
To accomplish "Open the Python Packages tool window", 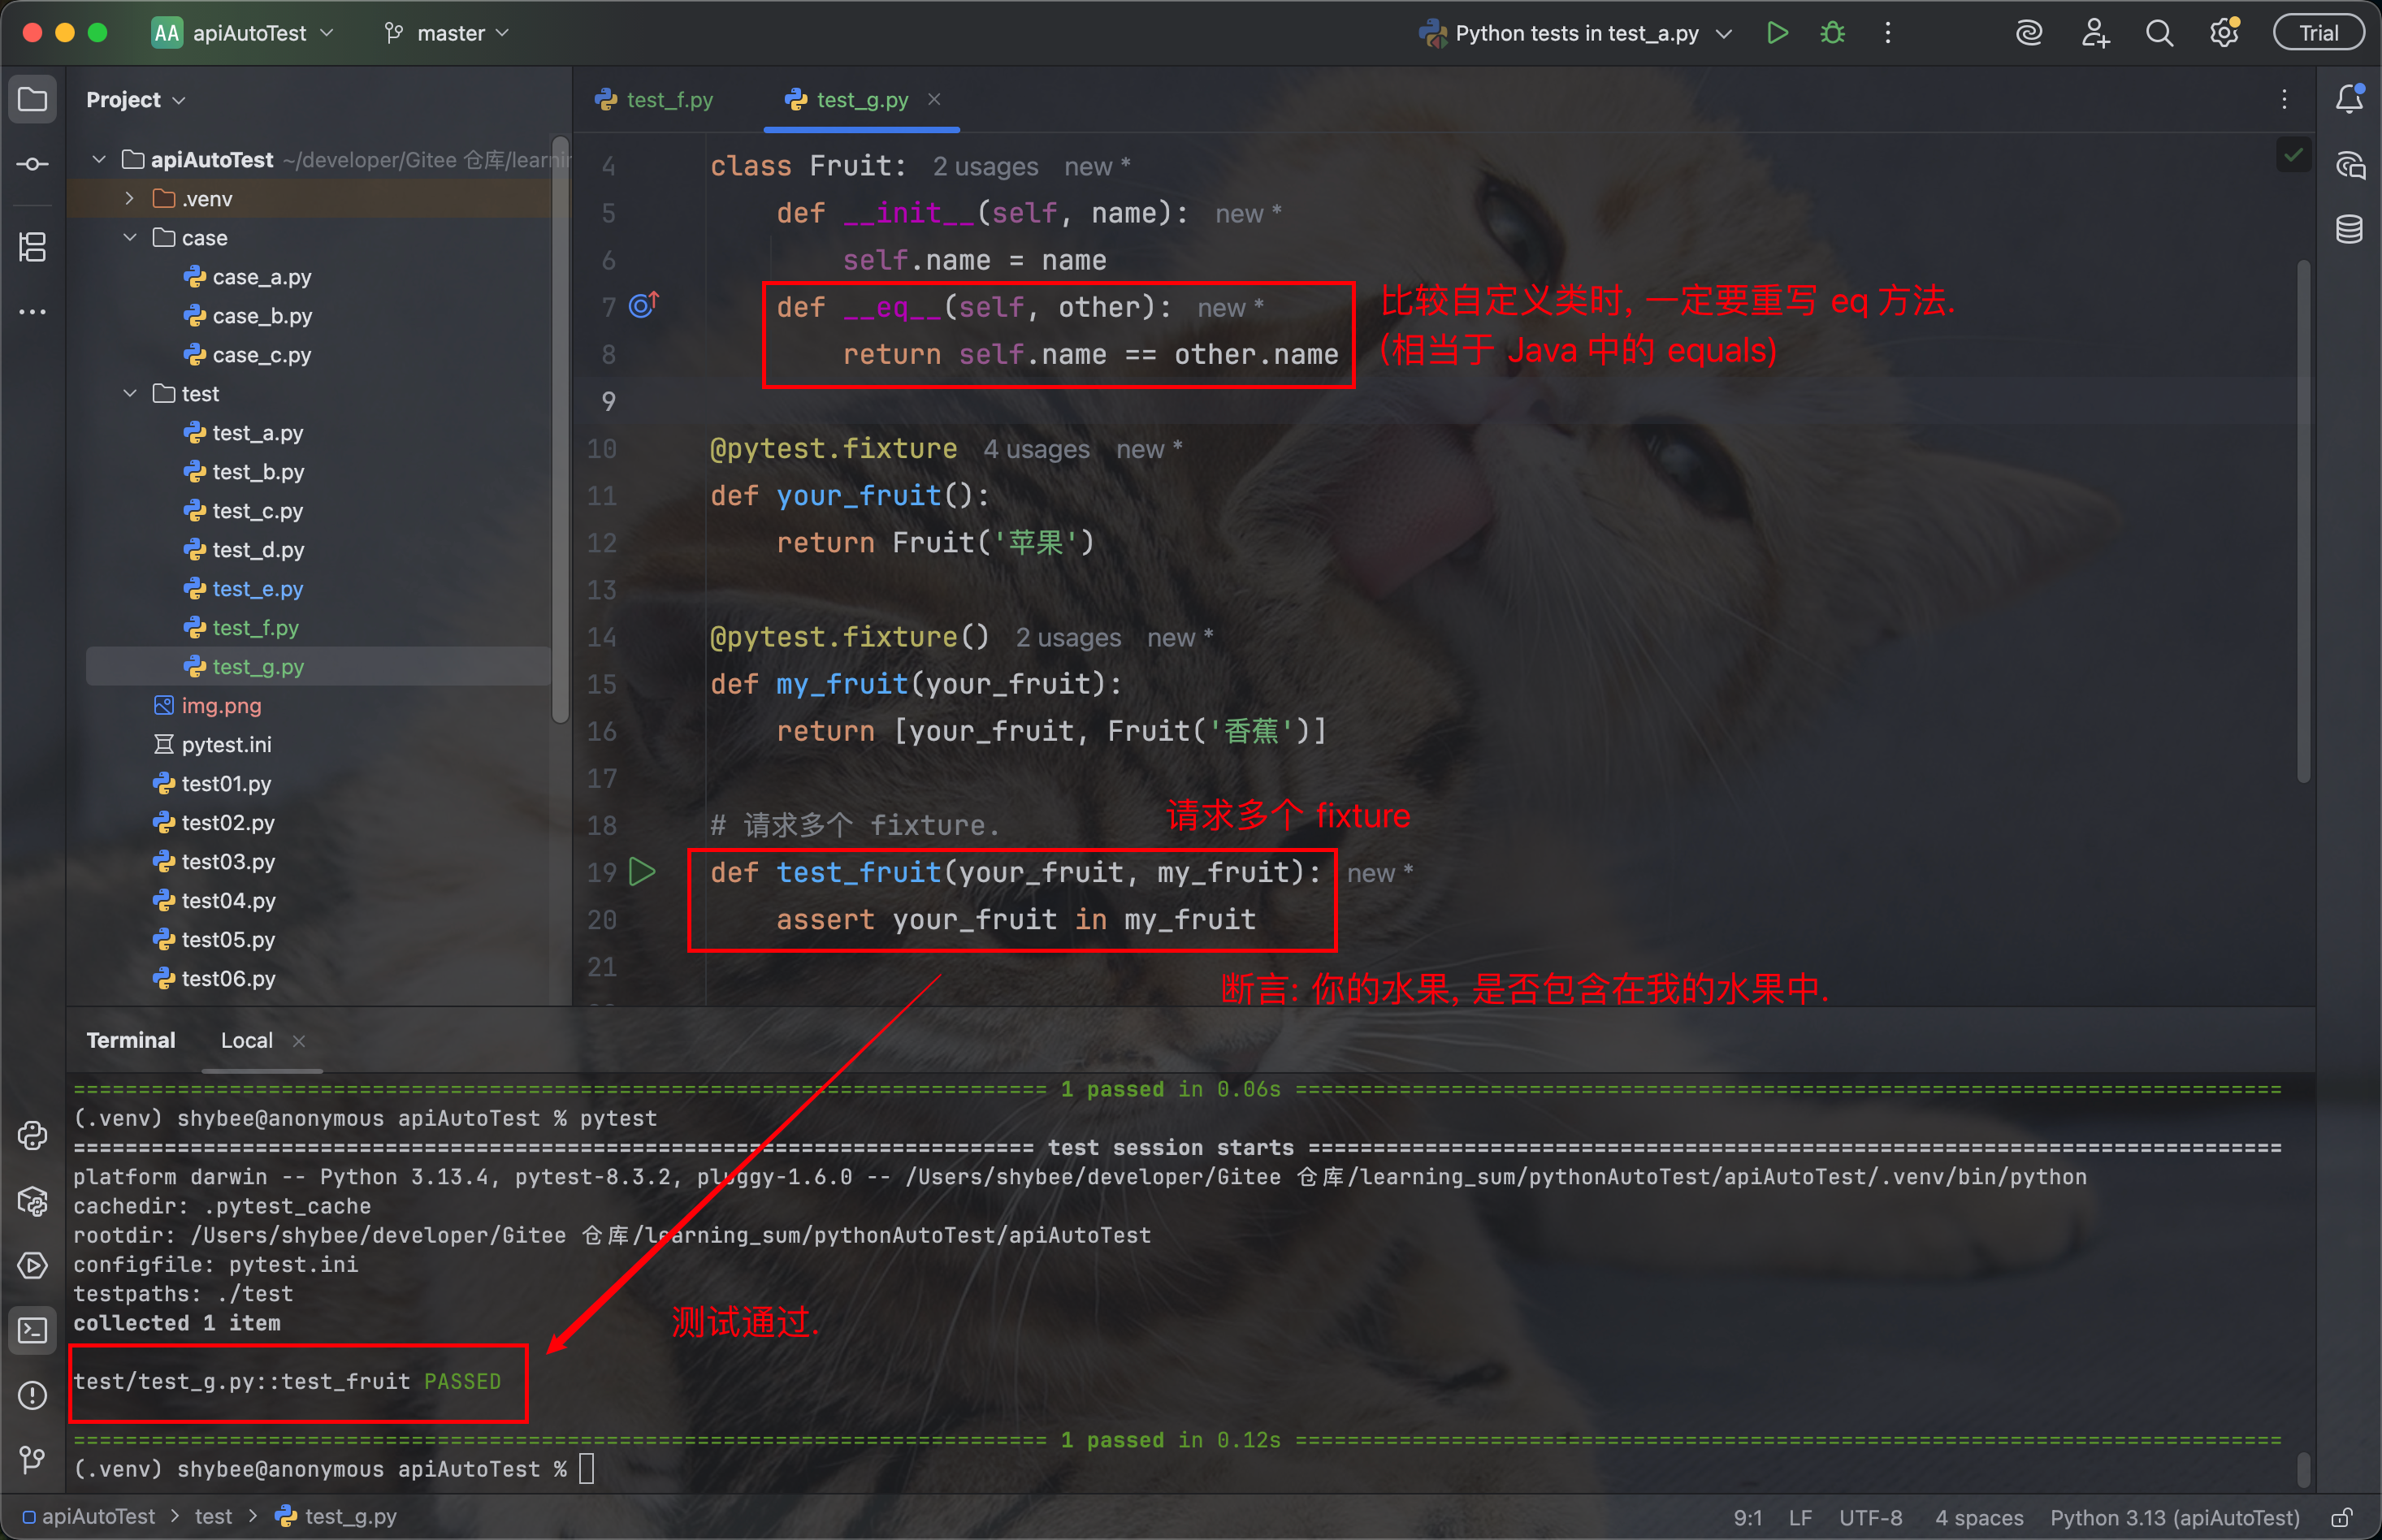I will [32, 1201].
